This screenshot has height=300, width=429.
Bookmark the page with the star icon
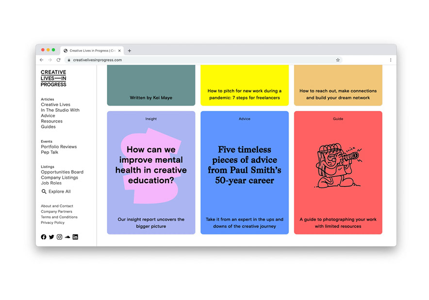pos(338,60)
